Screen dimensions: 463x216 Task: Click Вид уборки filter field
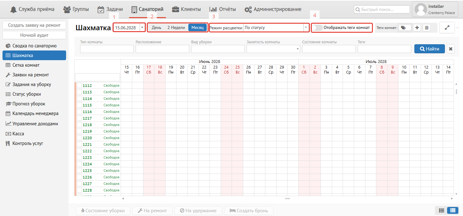(x=218, y=49)
